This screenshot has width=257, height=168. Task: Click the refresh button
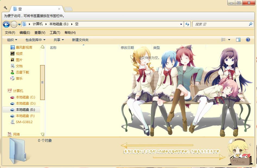(x=187, y=24)
